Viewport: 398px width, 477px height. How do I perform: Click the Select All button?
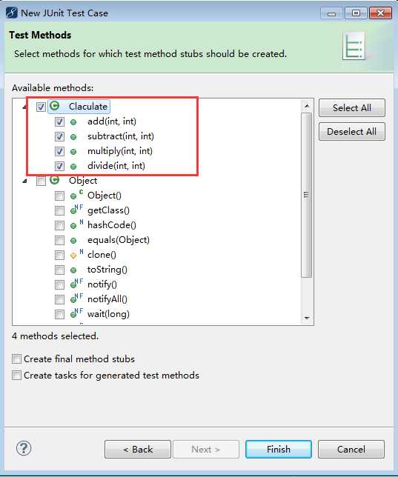pos(352,107)
